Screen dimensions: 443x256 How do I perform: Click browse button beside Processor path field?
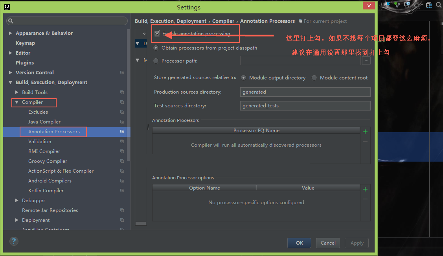point(366,61)
